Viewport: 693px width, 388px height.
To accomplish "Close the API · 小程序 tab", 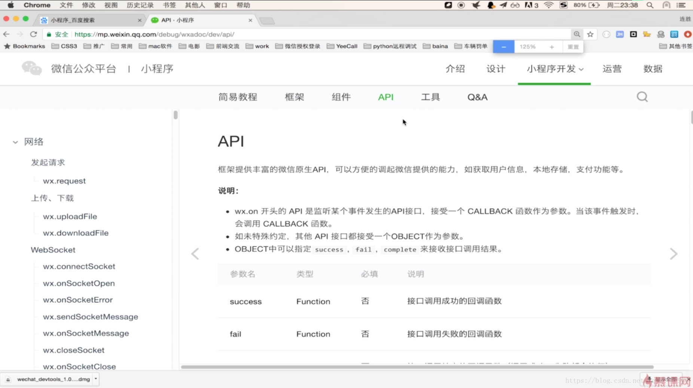I will pos(250,20).
